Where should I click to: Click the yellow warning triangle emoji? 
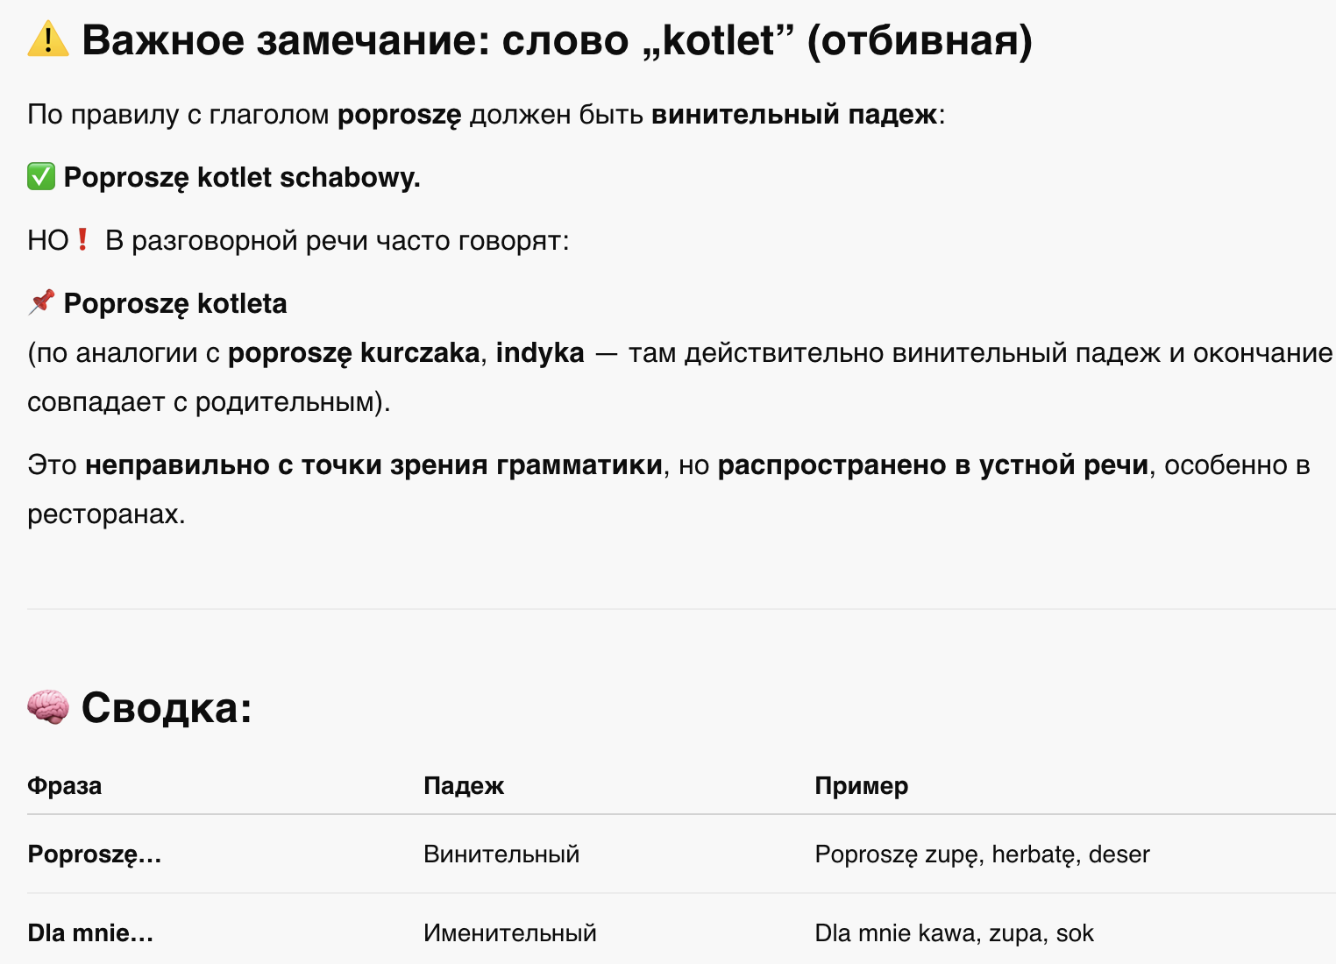click(x=48, y=40)
